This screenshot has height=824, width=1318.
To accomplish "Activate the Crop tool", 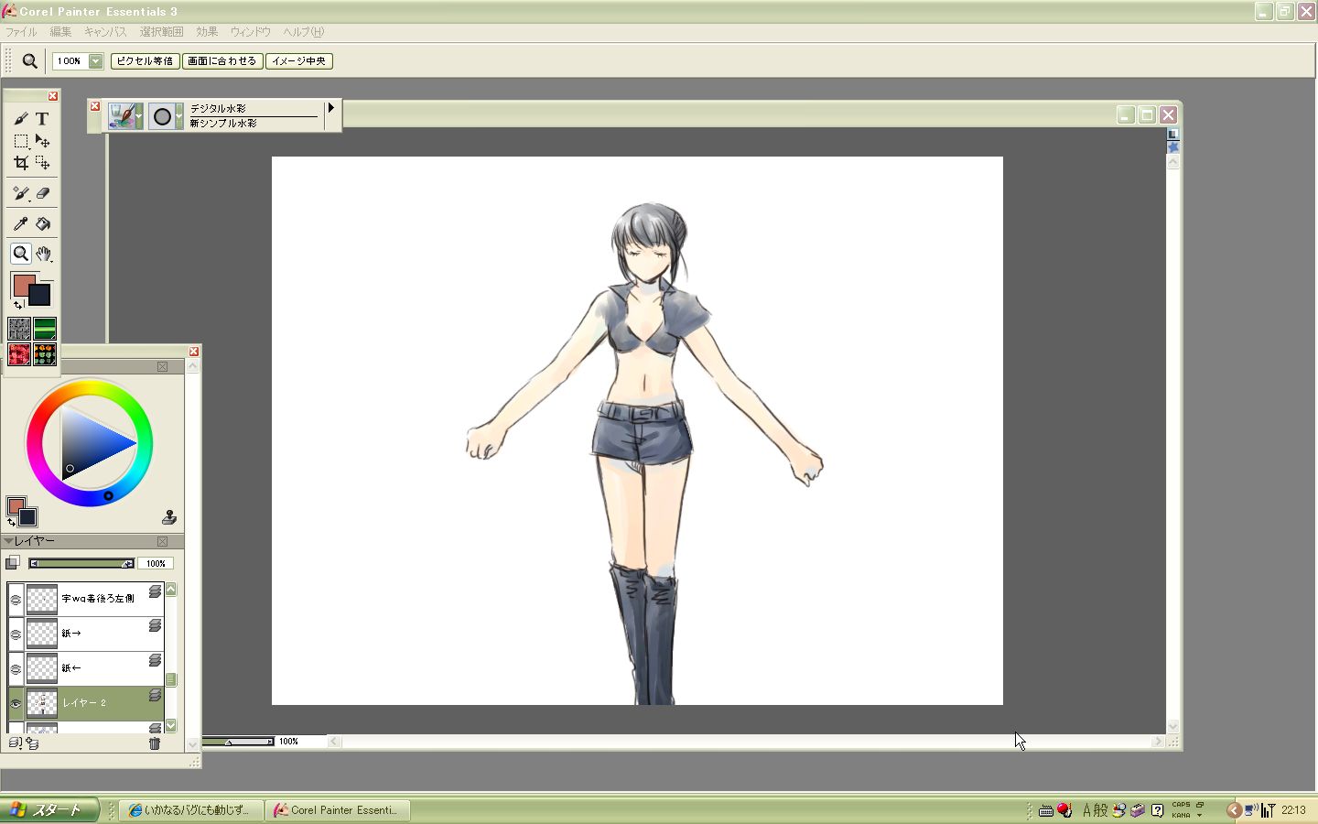I will (x=20, y=163).
